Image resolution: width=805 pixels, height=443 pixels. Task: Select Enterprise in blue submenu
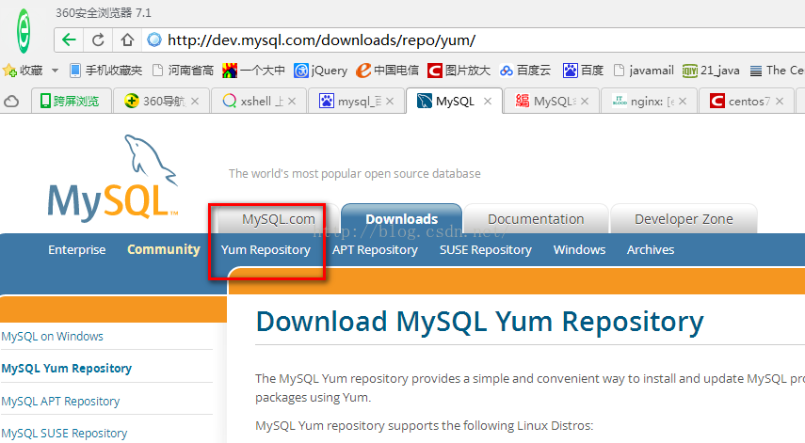[77, 249]
